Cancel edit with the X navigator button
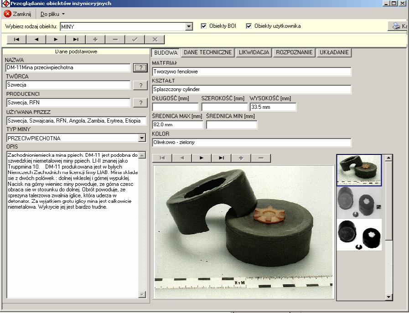The height and width of the screenshot is (313, 409). 155,39
